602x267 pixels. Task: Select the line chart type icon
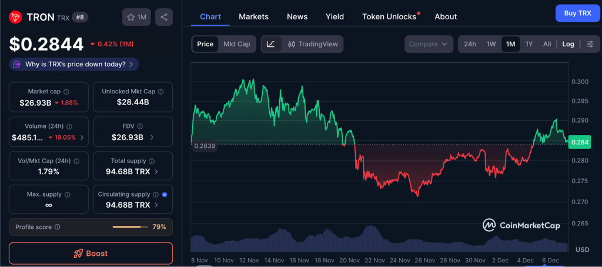270,44
